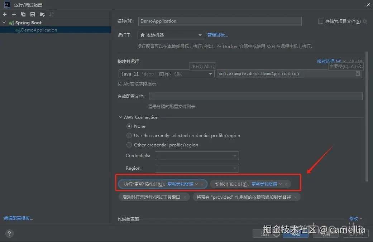Copy the configuration using the duplicate icon
373x242 pixels.
point(23,15)
